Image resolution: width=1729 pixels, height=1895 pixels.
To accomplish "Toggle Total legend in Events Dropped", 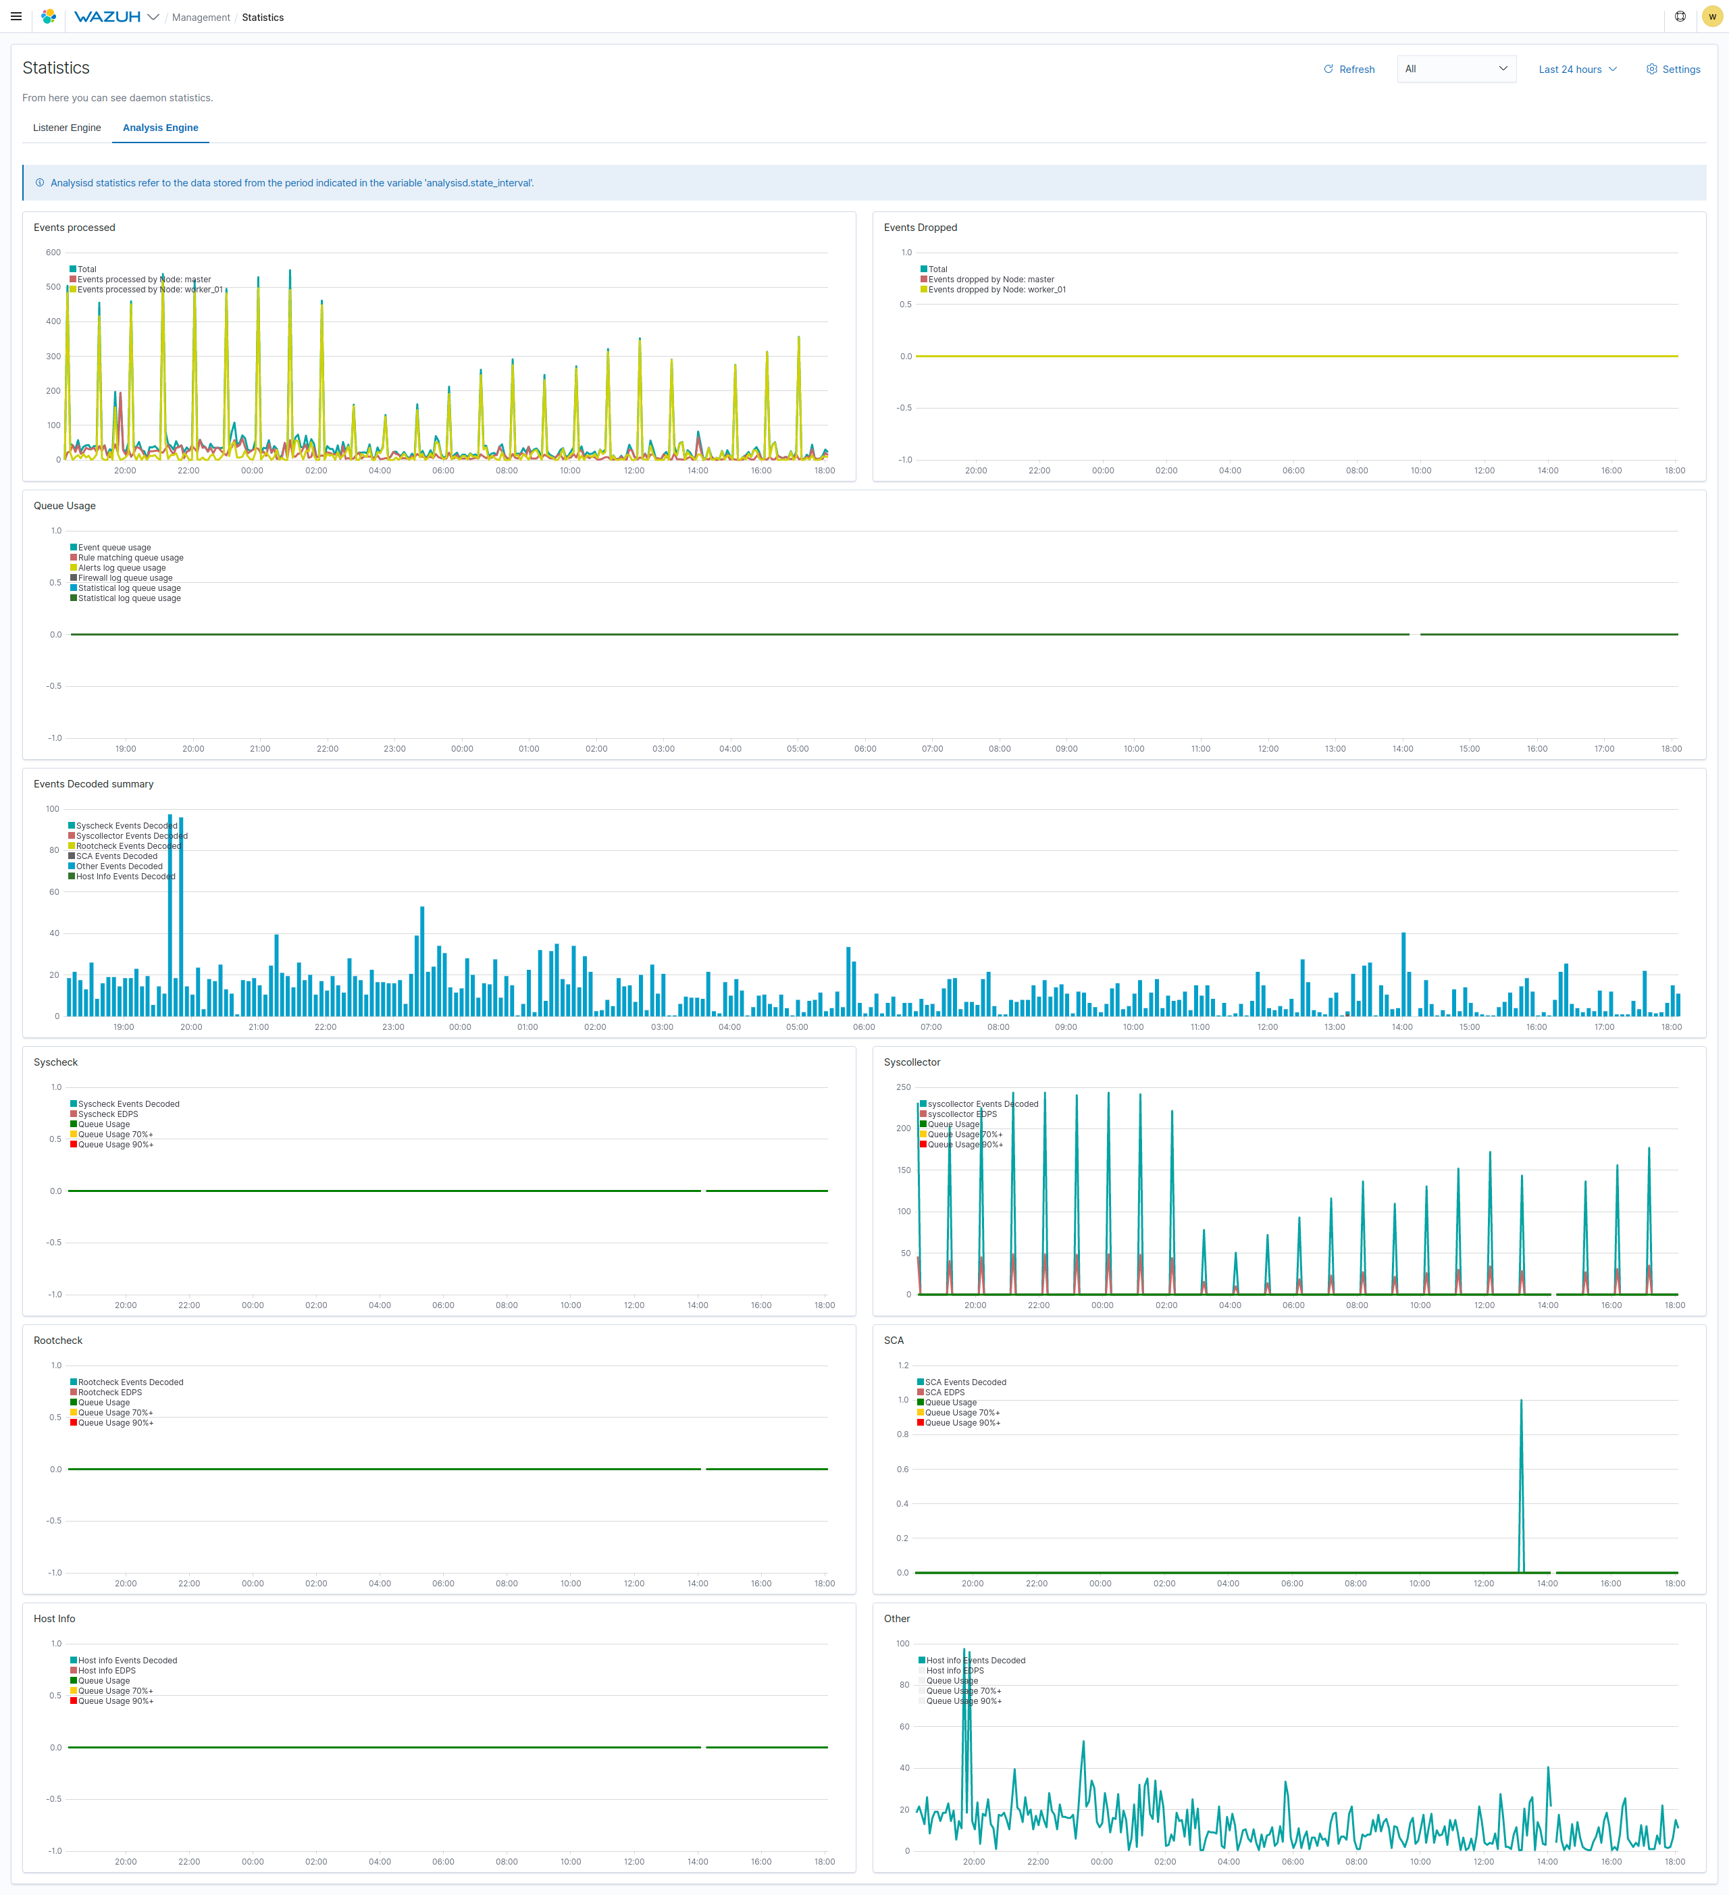I will 933,269.
